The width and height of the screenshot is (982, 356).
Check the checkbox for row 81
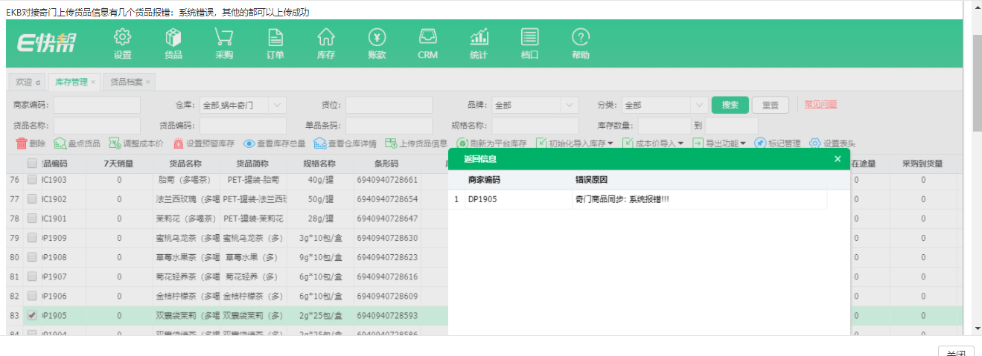[x=32, y=276]
